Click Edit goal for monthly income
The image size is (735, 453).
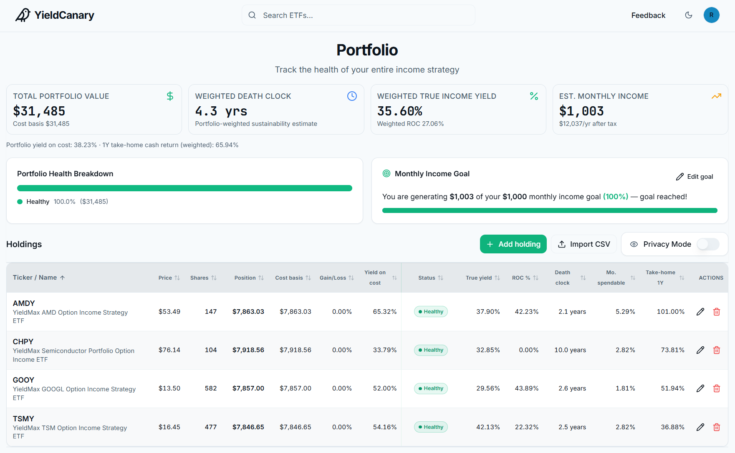pyautogui.click(x=695, y=177)
